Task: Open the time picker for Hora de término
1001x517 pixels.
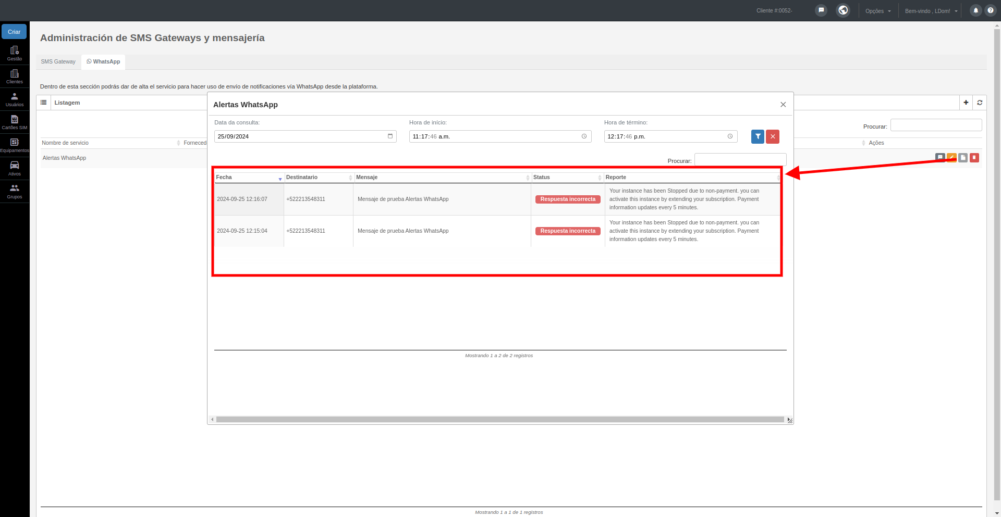Action: [730, 136]
